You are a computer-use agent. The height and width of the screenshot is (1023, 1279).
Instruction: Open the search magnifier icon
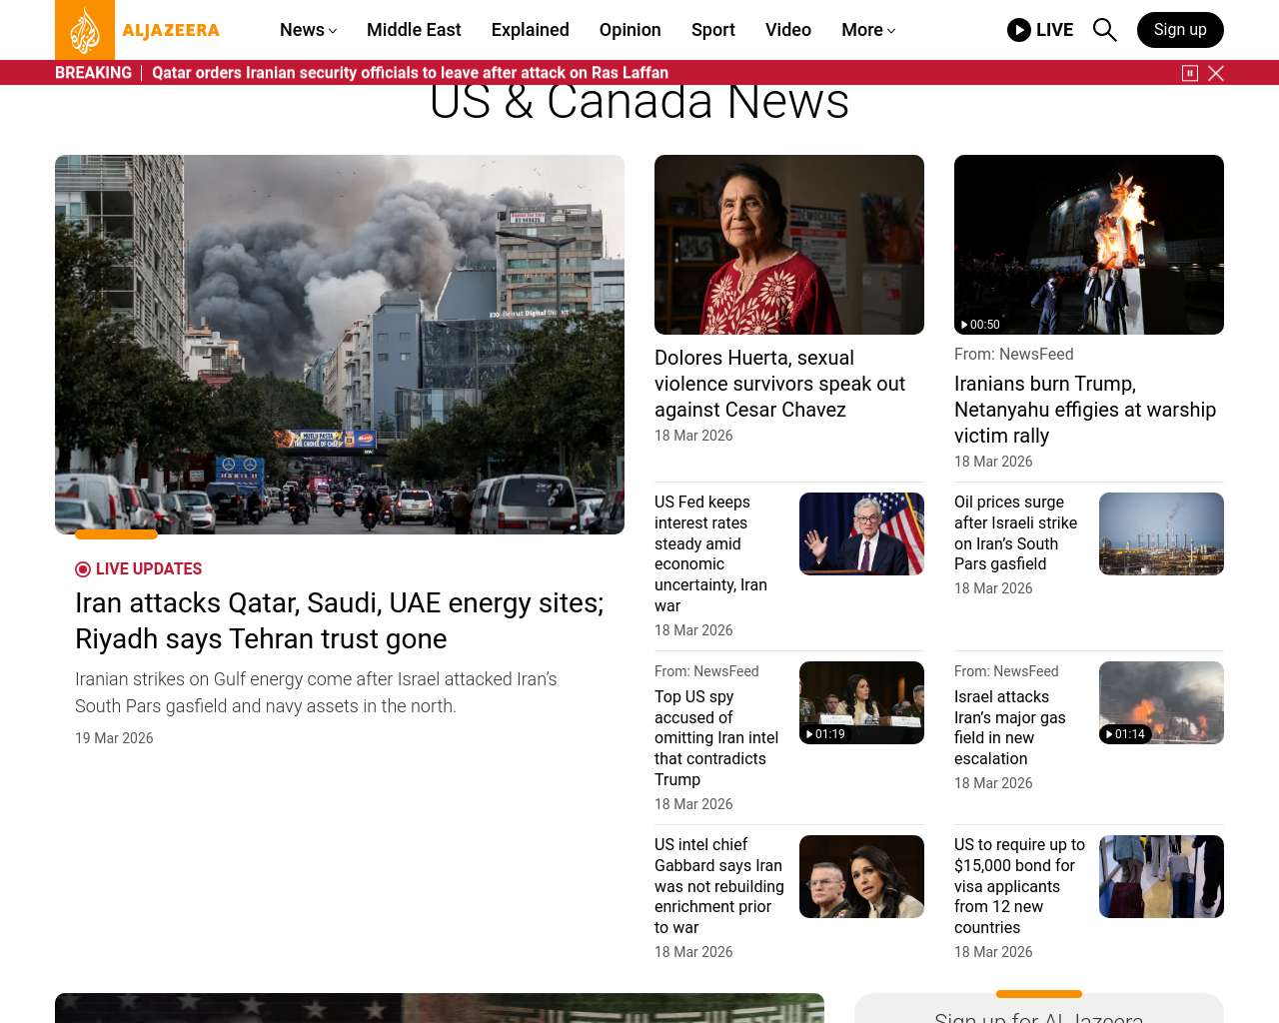pos(1104,30)
